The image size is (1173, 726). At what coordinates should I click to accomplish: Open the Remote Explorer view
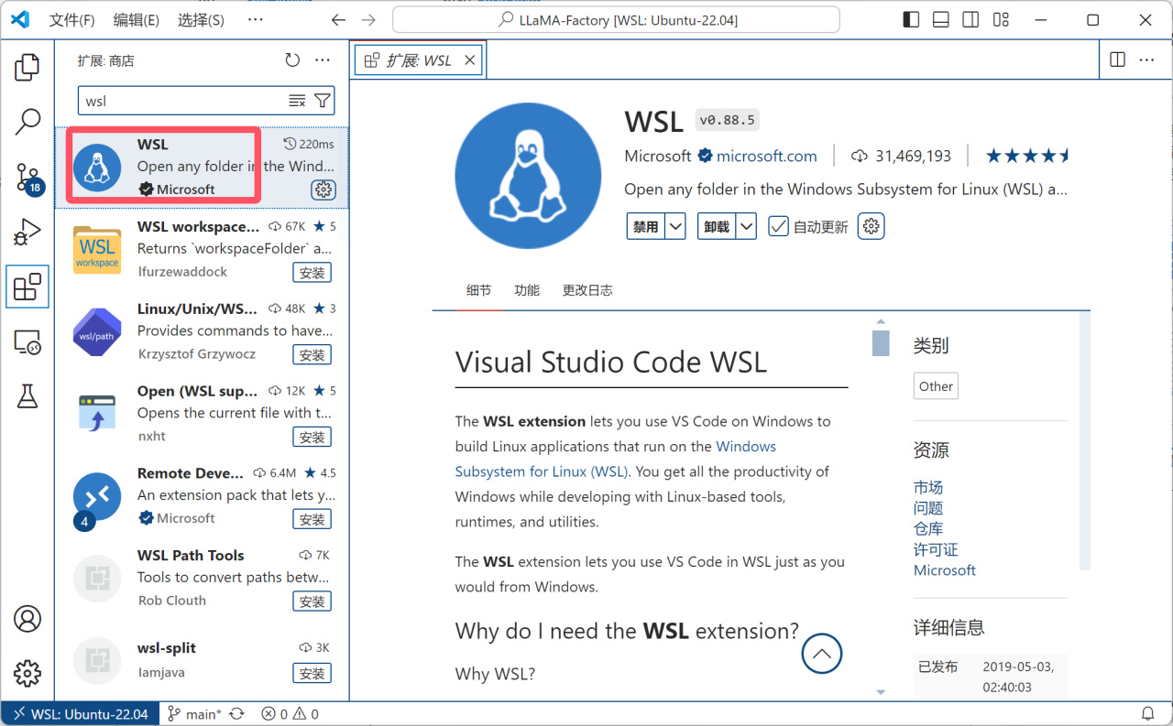pyautogui.click(x=27, y=342)
